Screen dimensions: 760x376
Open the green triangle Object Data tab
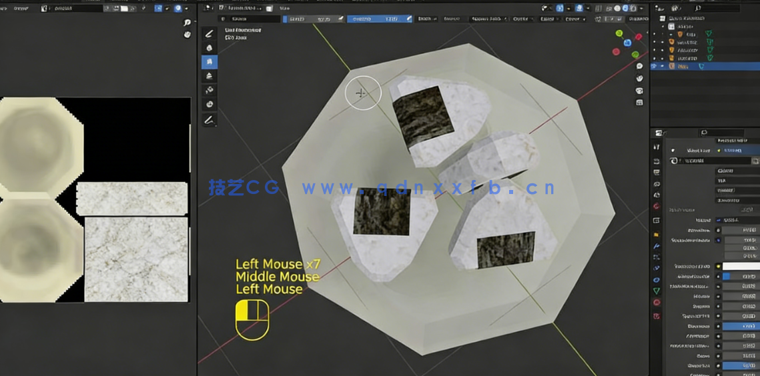[657, 291]
